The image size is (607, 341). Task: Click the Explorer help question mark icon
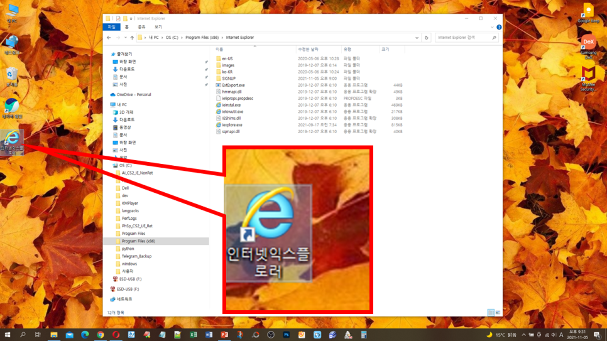pyautogui.click(x=499, y=27)
